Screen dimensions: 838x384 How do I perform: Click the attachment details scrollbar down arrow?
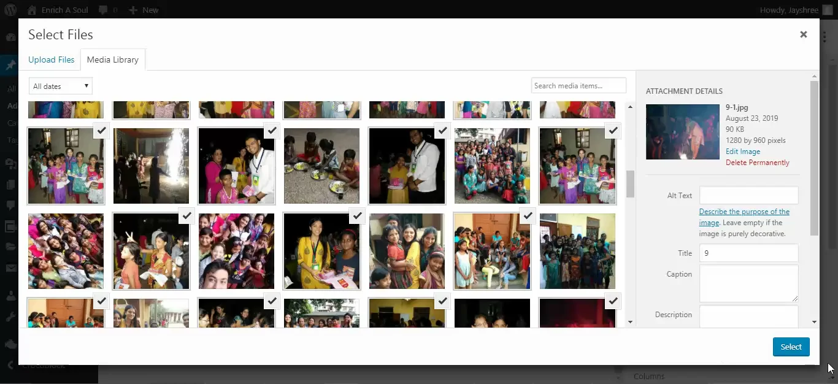[815, 321]
